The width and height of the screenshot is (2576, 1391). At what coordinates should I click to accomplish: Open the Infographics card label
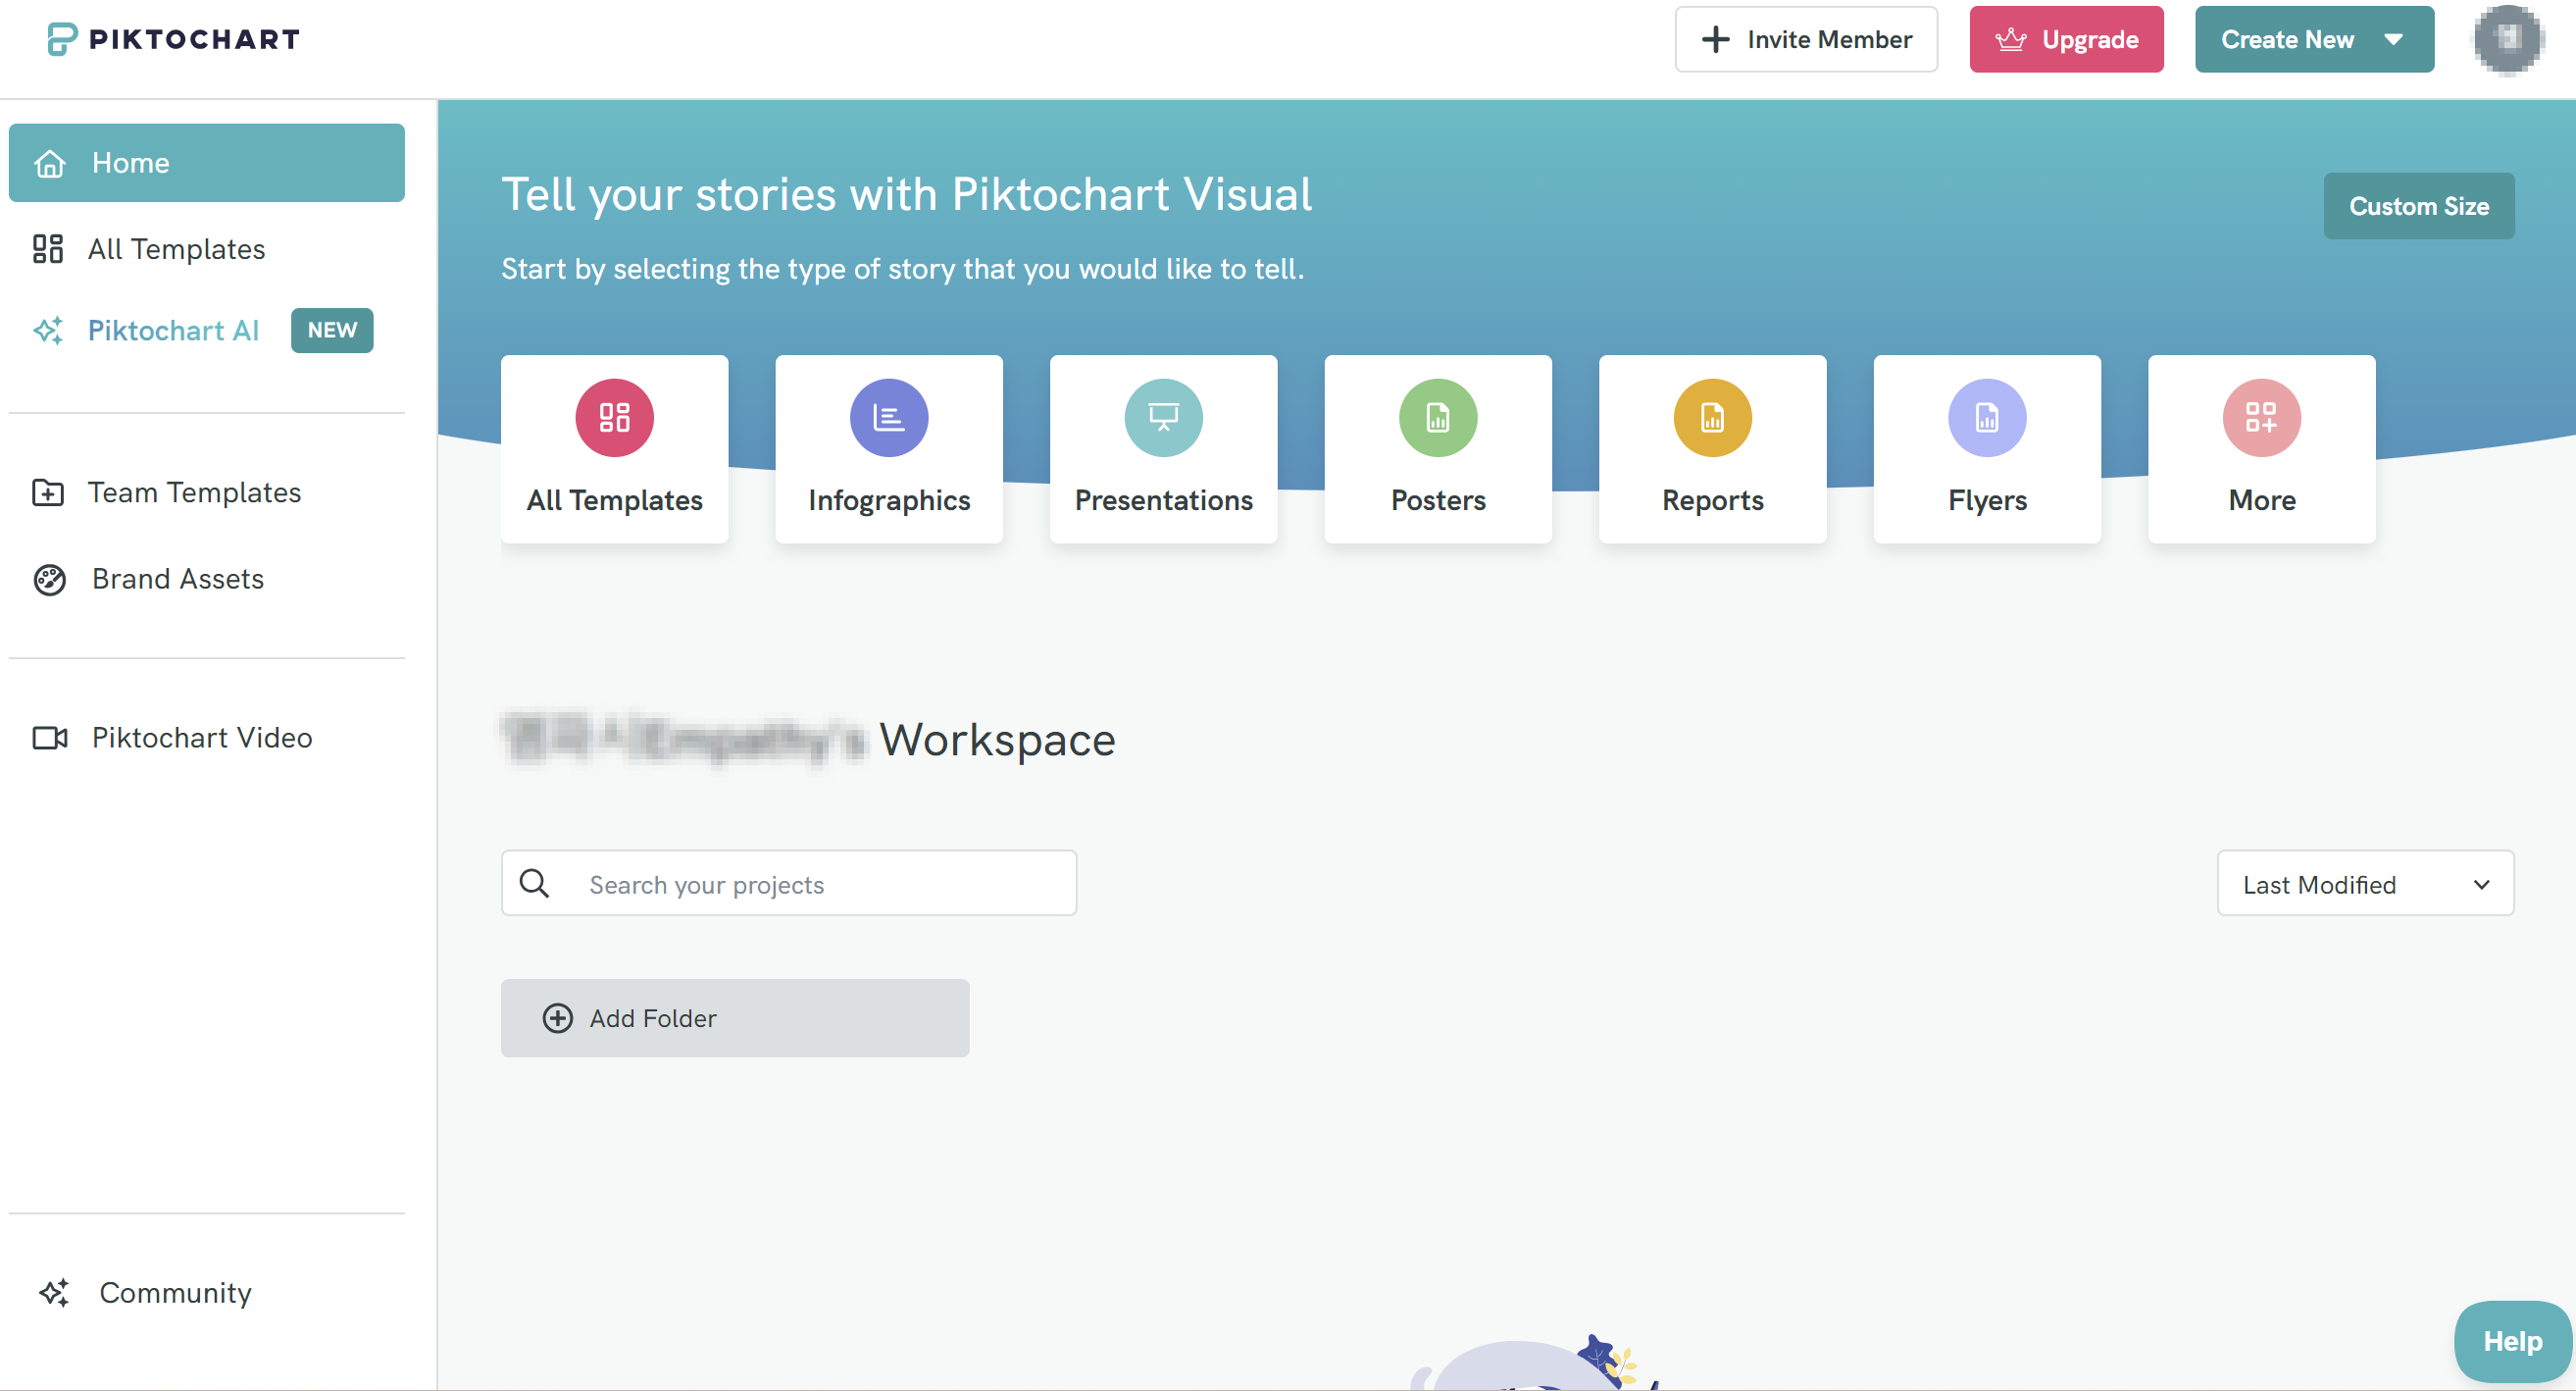(x=889, y=500)
